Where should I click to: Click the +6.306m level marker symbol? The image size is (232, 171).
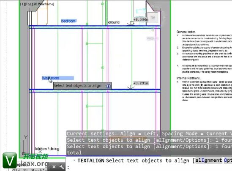131,24
